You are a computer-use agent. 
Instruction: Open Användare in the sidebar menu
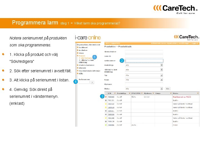[x=83, y=50]
